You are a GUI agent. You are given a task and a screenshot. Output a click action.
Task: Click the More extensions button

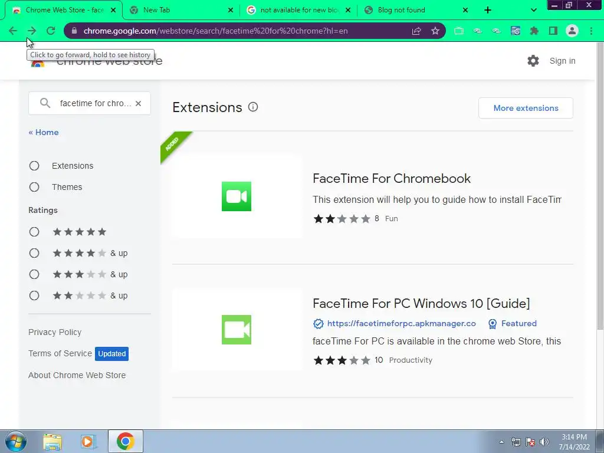[526, 108]
